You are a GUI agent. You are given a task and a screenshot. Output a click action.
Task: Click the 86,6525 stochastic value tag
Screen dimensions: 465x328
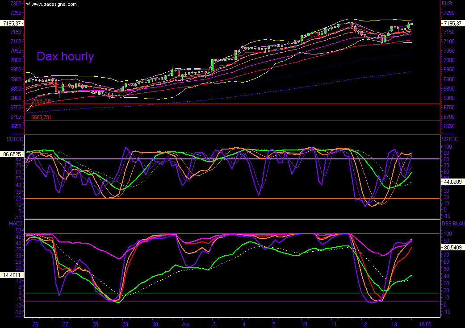[x=12, y=154]
